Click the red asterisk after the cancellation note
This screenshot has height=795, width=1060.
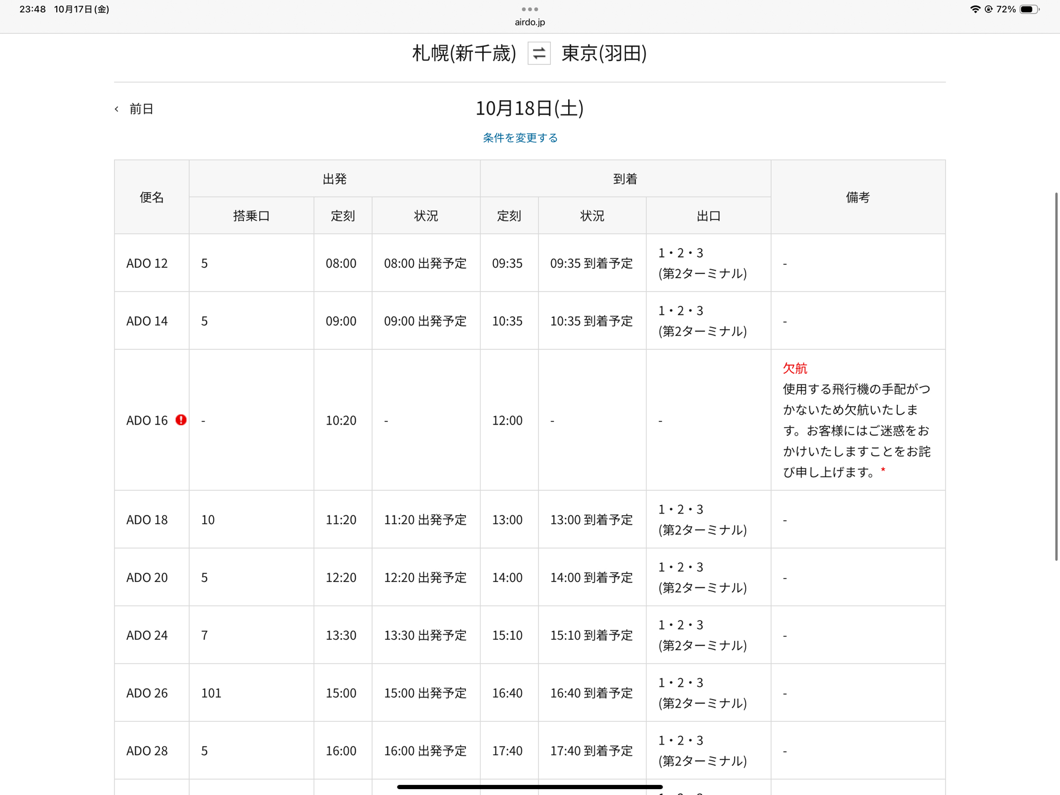click(883, 471)
